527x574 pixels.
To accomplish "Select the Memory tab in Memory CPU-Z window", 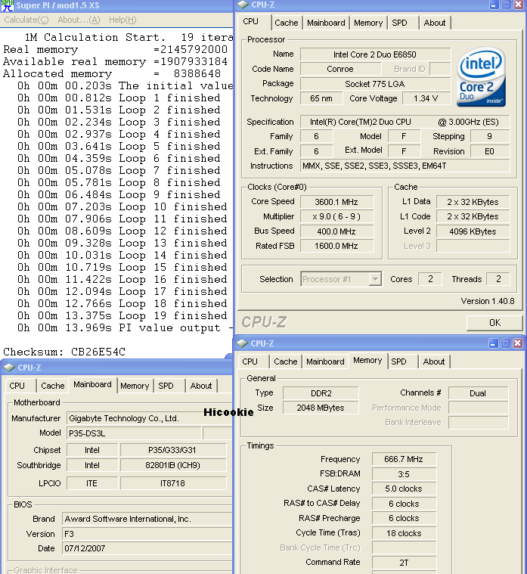I will (x=367, y=361).
